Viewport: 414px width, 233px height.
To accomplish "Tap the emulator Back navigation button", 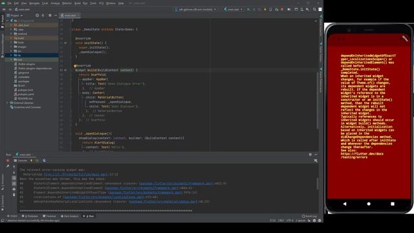I will coord(345,204).
